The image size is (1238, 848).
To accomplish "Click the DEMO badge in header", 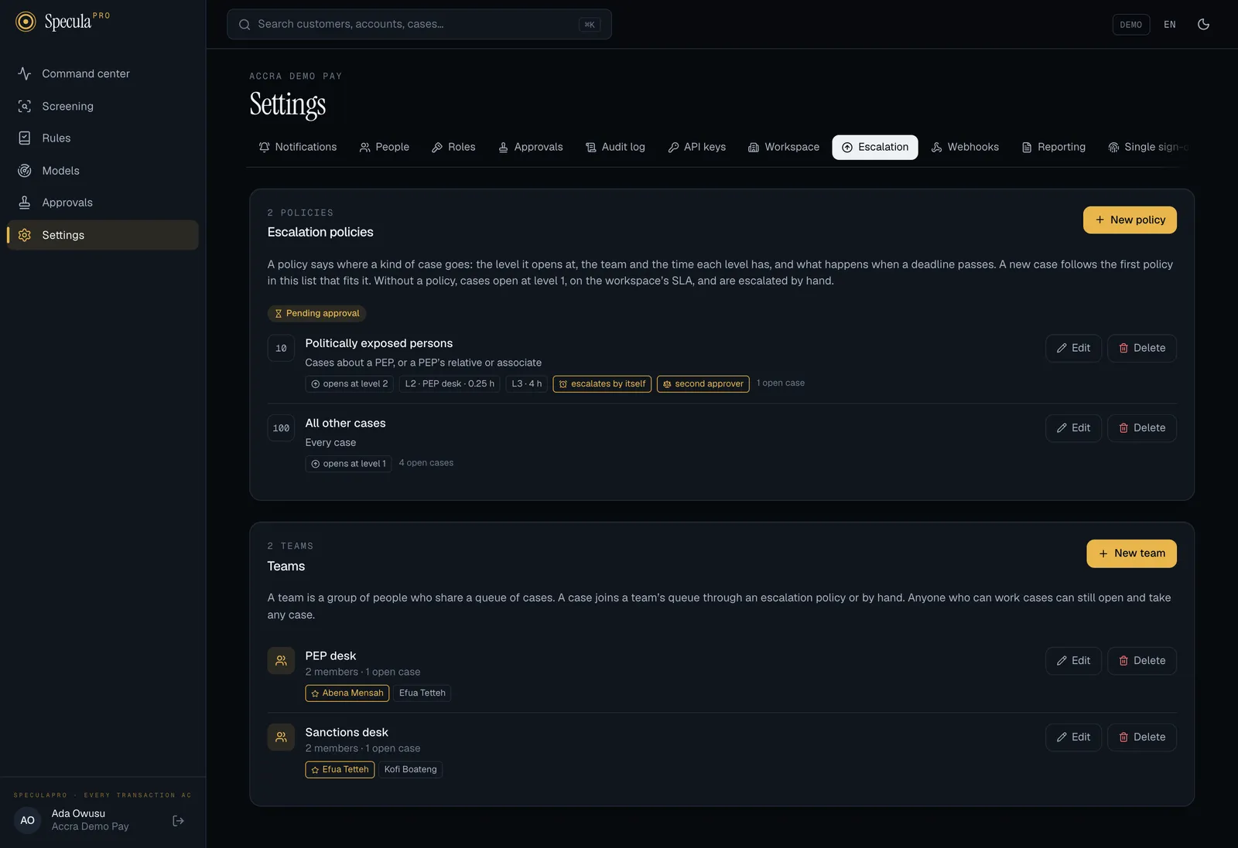I will tap(1131, 25).
